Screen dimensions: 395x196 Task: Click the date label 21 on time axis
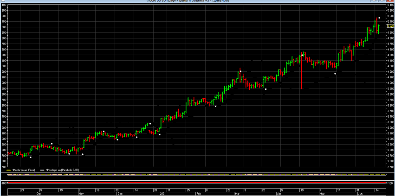coord(22,190)
